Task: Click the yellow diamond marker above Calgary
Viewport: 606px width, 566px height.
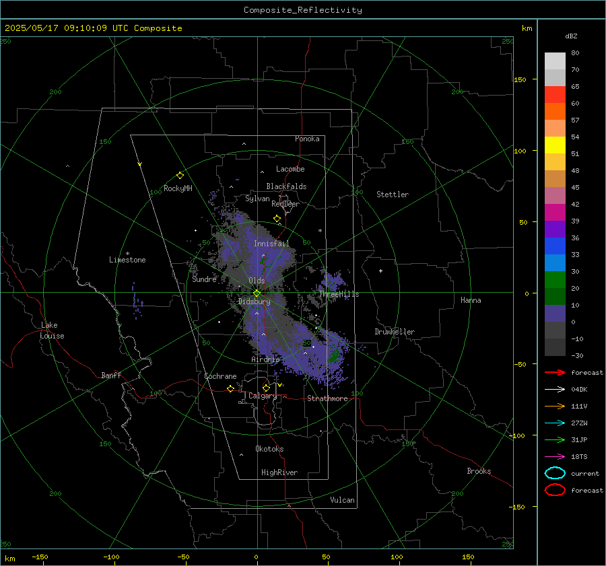Action: coord(266,388)
